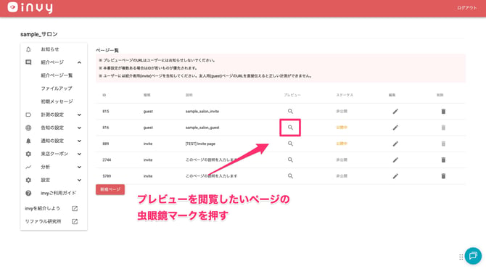Remove page 5789 with trash icon

443,175
